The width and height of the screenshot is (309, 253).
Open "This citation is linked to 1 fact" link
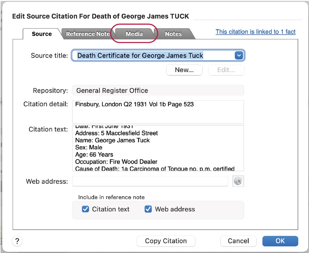(x=256, y=32)
